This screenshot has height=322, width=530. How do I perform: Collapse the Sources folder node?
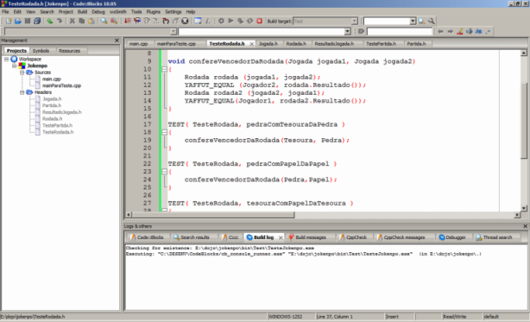point(22,73)
